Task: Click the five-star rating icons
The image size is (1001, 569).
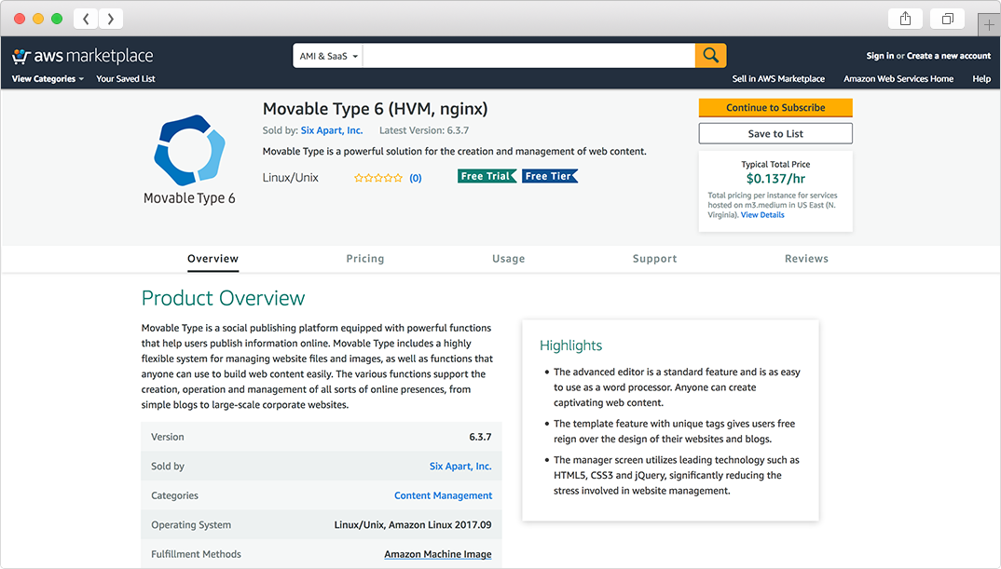Action: [x=378, y=178]
